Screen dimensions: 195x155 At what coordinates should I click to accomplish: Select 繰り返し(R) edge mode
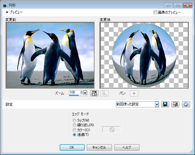point(74,125)
